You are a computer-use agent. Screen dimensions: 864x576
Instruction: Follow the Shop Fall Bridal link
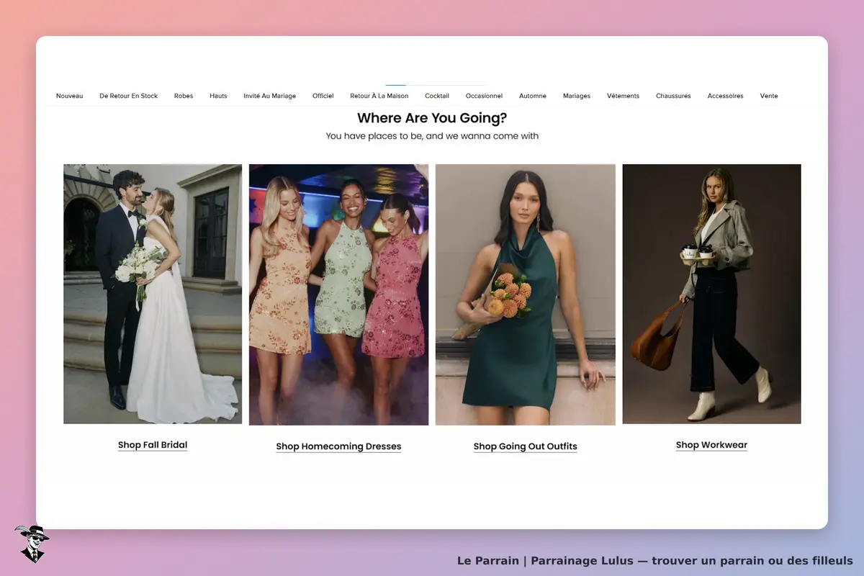tap(153, 445)
